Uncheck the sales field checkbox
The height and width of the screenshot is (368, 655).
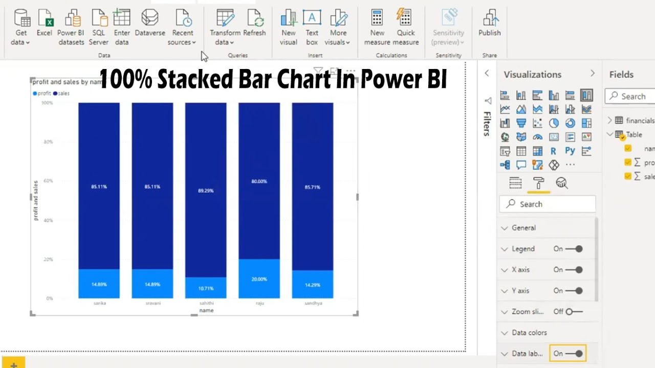tap(628, 176)
